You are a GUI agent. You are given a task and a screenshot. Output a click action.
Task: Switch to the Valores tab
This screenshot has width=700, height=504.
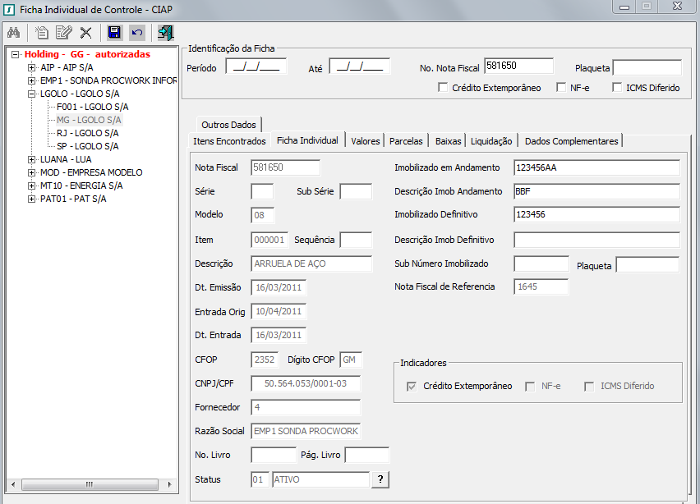click(366, 141)
